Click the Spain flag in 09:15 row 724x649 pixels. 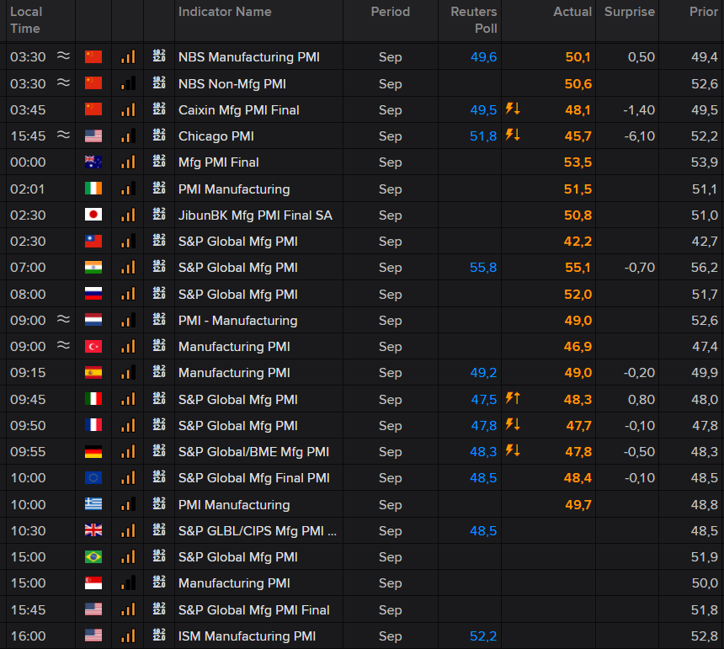tap(93, 373)
